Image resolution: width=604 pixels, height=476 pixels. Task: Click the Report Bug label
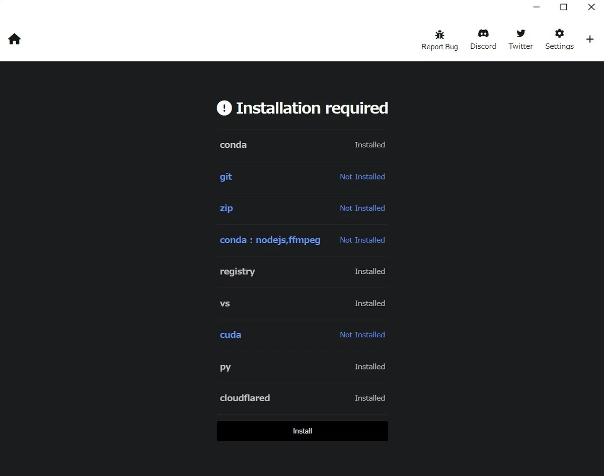click(439, 47)
